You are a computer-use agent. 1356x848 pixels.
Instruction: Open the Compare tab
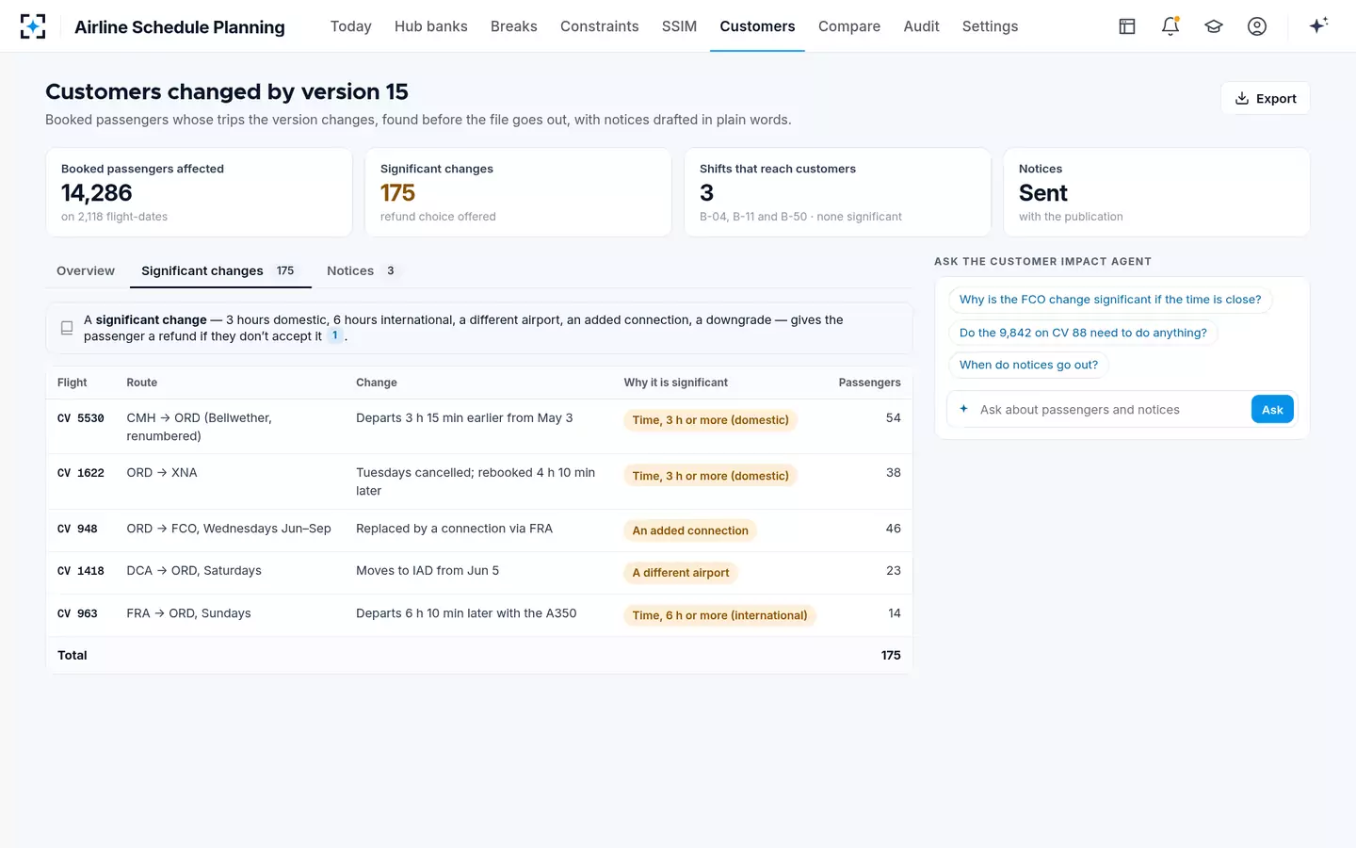point(848,26)
